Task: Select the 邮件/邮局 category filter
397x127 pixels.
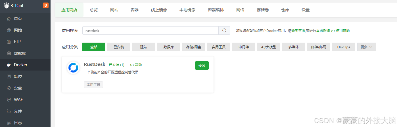Action: 319,47
